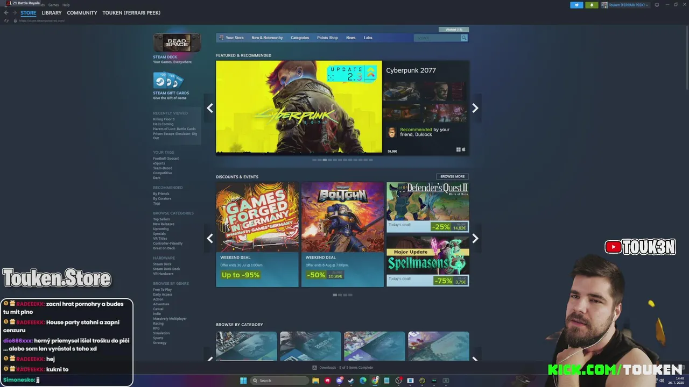Open By Curators recommendations link
Screen dimensions: 689x387
pos(162,198)
